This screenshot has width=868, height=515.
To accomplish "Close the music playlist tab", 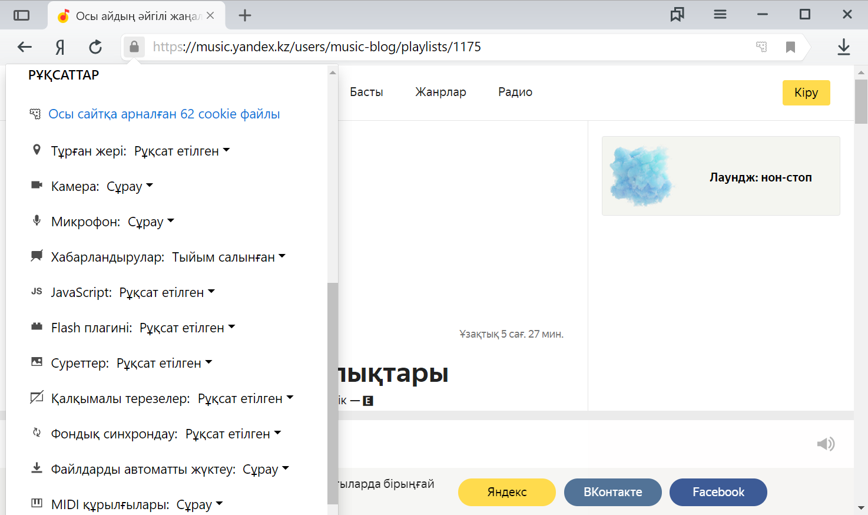I will coord(210,16).
